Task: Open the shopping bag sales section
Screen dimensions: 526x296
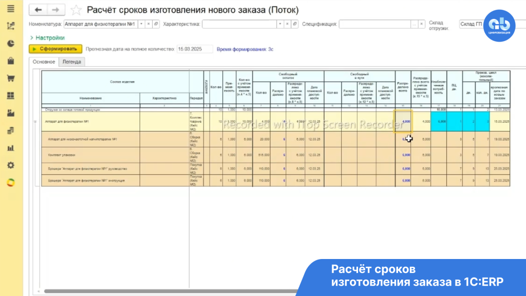Action: [x=11, y=61]
